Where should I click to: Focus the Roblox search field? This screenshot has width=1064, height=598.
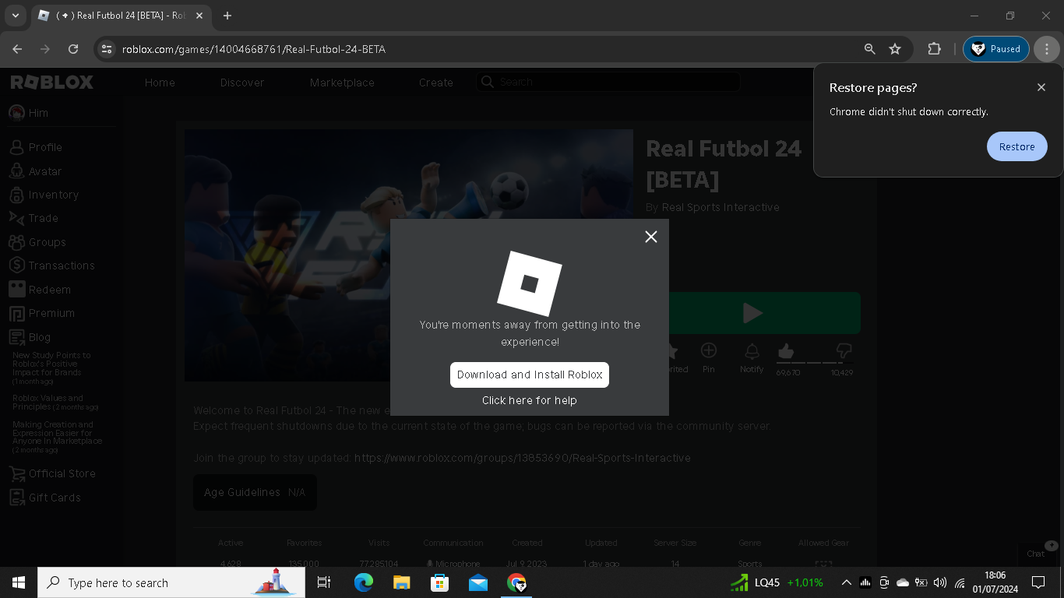pos(608,82)
